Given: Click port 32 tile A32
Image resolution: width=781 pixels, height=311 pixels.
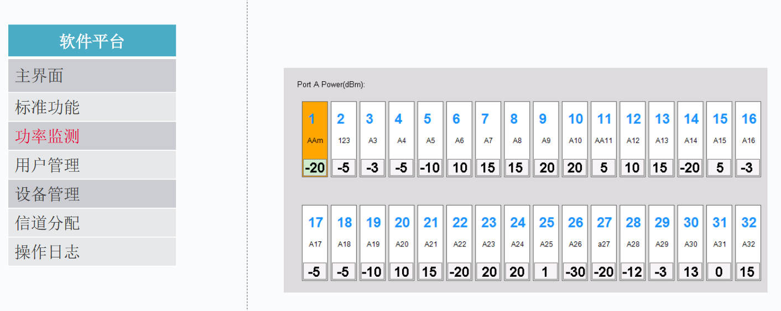Looking at the screenshot, I should coord(748,243).
